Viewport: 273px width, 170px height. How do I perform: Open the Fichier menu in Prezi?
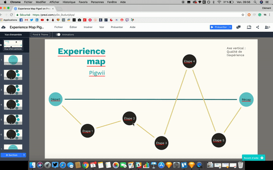point(59,27)
